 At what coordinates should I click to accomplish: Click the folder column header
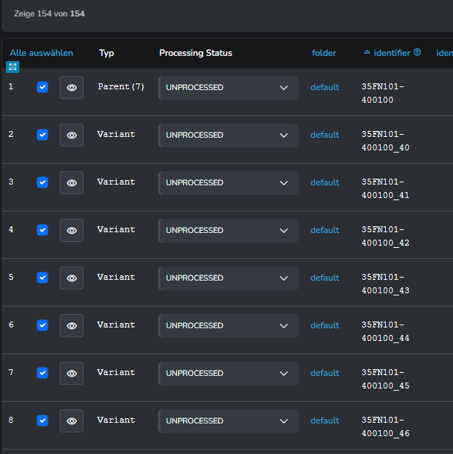[x=324, y=53]
